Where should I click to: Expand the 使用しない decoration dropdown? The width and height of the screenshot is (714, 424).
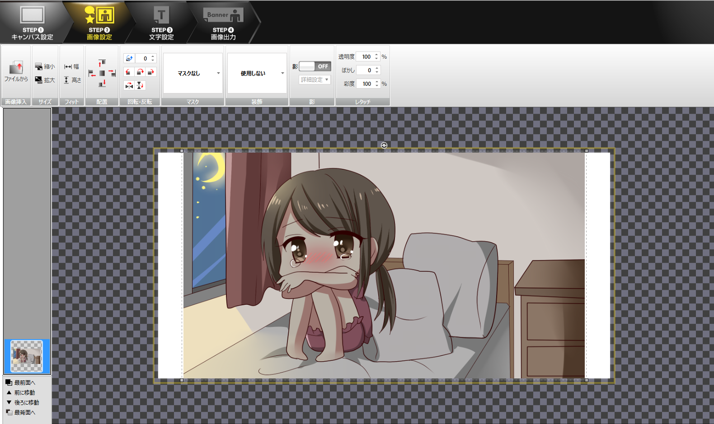257,73
